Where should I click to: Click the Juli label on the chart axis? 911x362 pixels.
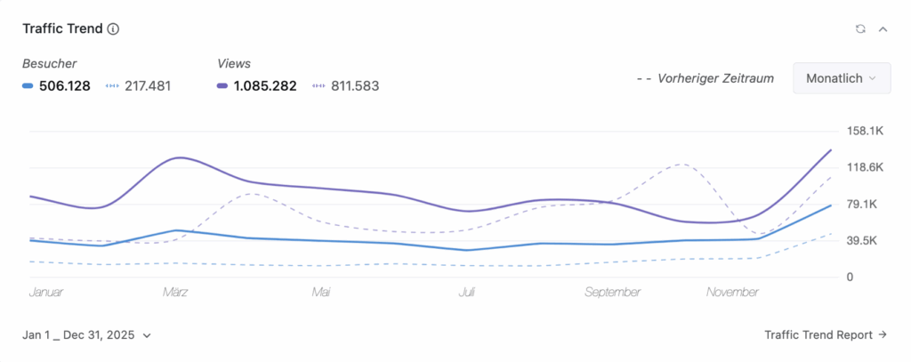click(x=467, y=292)
